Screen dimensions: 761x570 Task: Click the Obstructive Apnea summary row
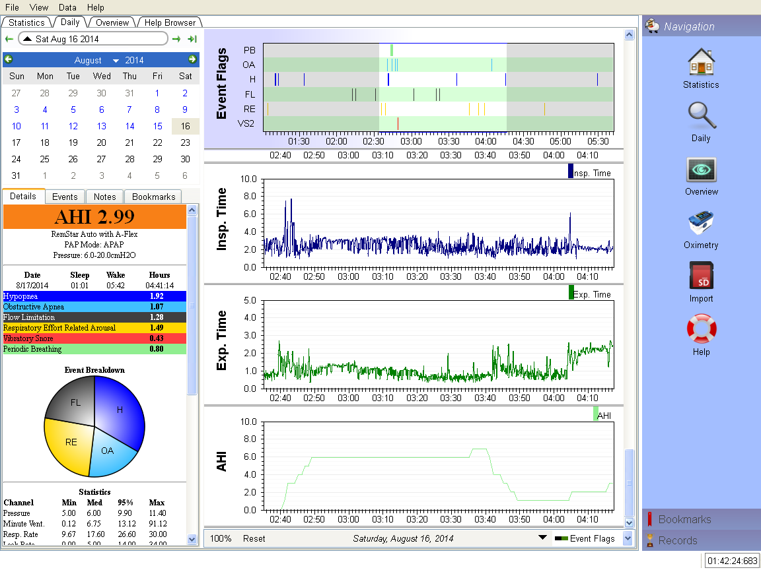(94, 307)
